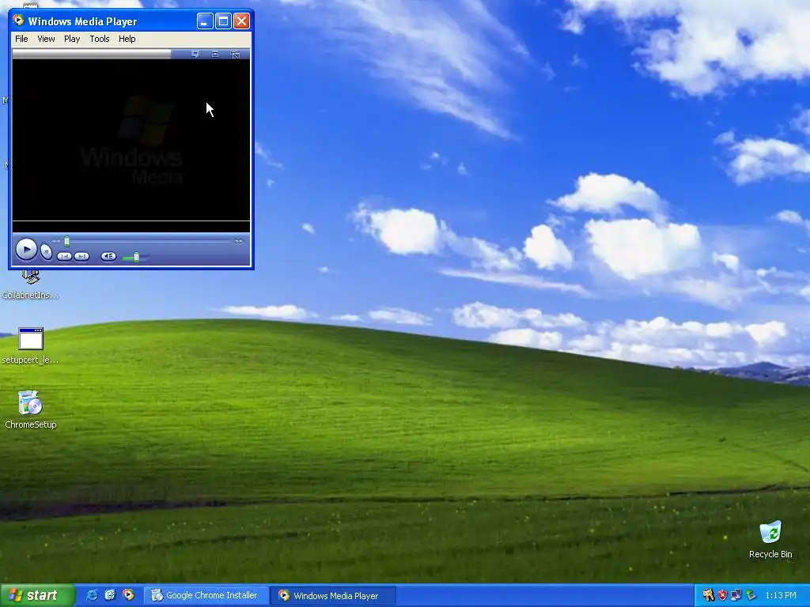Launch Internet Explorer from Quick Launch
The height and width of the screenshot is (607, 810).
(92, 595)
